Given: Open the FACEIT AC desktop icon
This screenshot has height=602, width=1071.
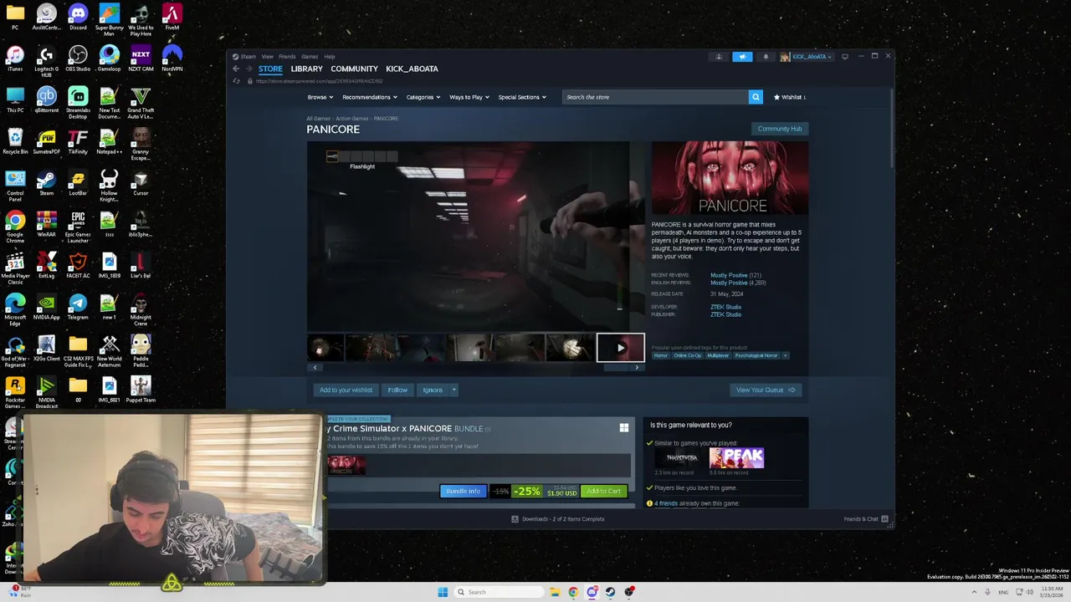Looking at the screenshot, I should pos(78,266).
